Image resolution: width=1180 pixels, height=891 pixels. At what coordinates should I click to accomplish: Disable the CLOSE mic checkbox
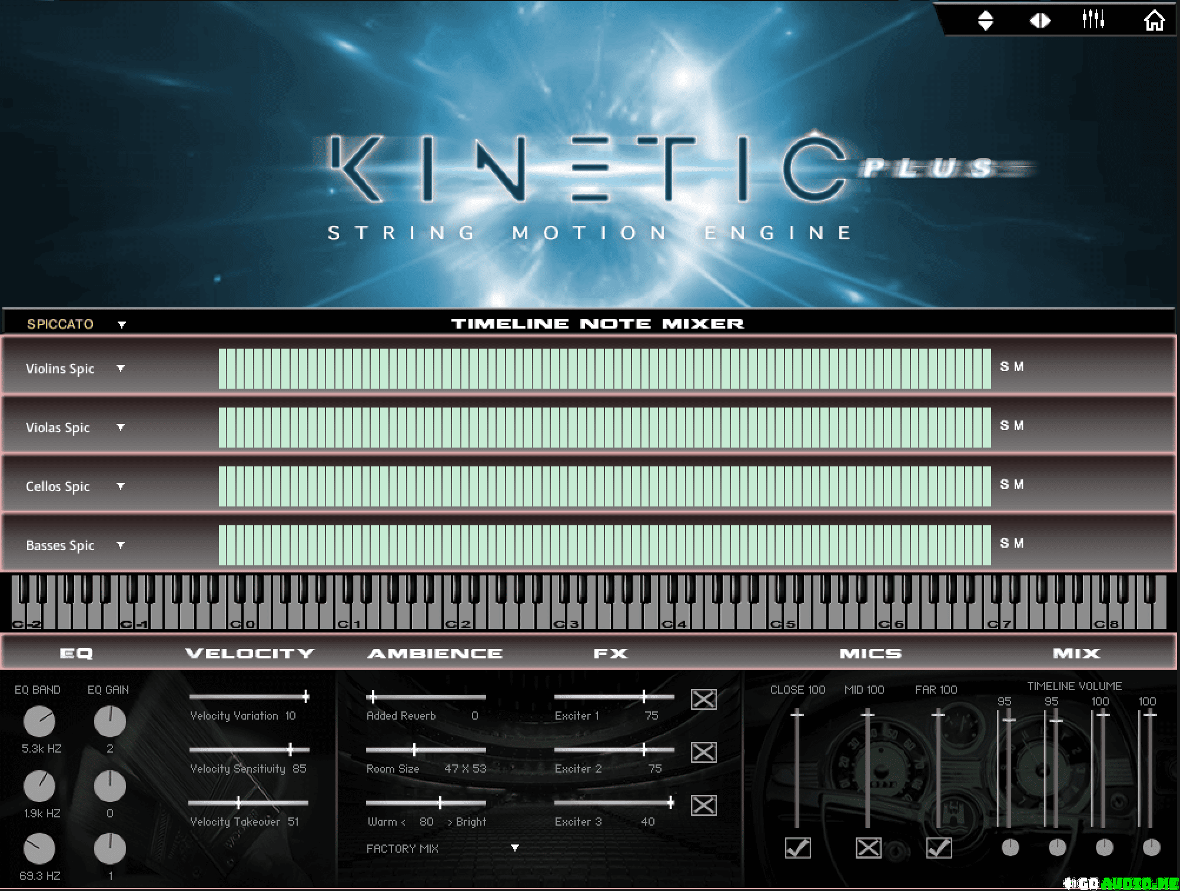pyautogui.click(x=797, y=848)
